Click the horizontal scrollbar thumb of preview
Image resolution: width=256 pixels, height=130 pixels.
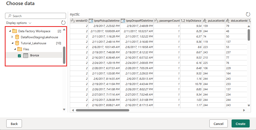pos(103,110)
